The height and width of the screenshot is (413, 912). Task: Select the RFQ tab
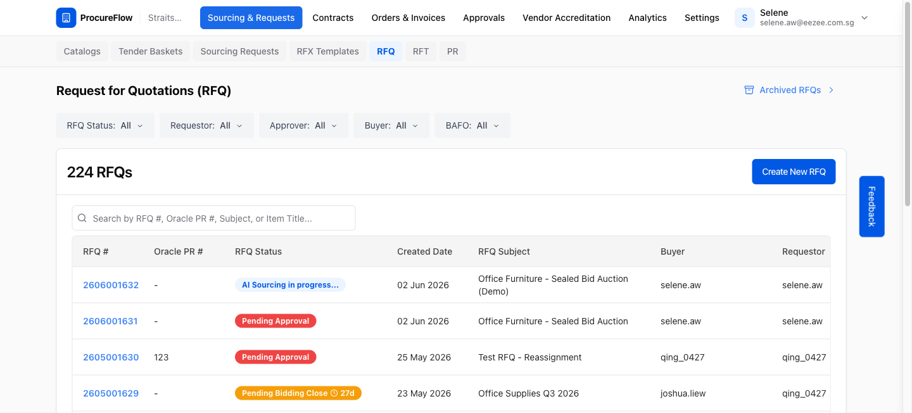click(386, 51)
